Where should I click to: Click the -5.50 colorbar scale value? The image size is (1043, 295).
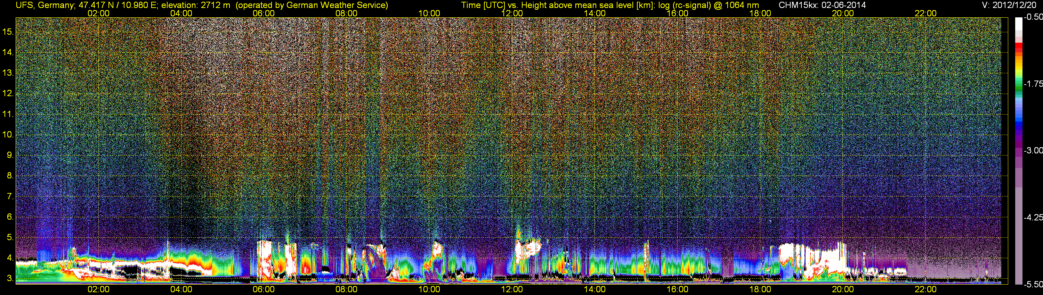click(1033, 284)
